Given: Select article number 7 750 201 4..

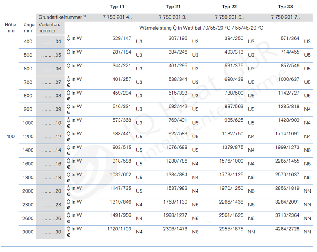Looking at the screenshot, I should tap(117, 17).
